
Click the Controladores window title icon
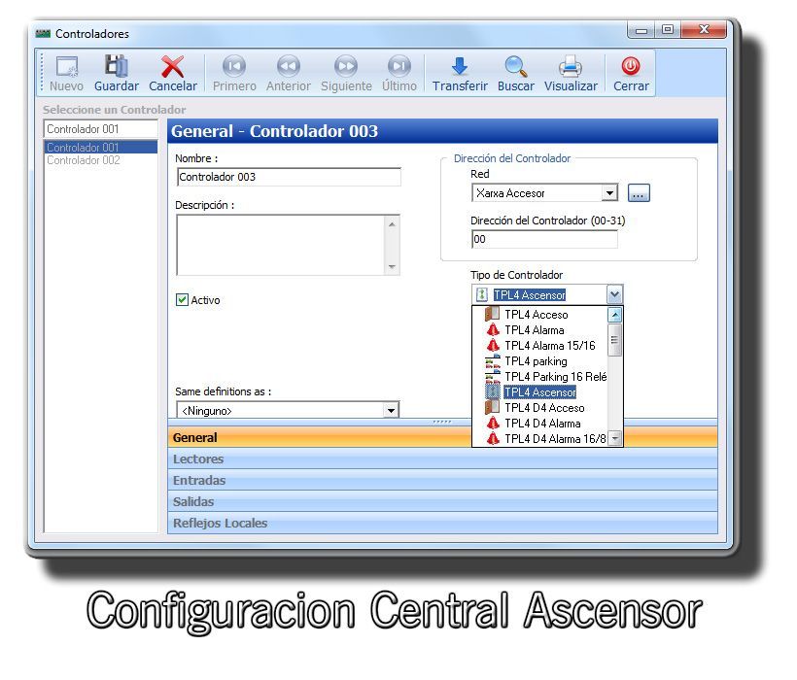click(x=43, y=34)
